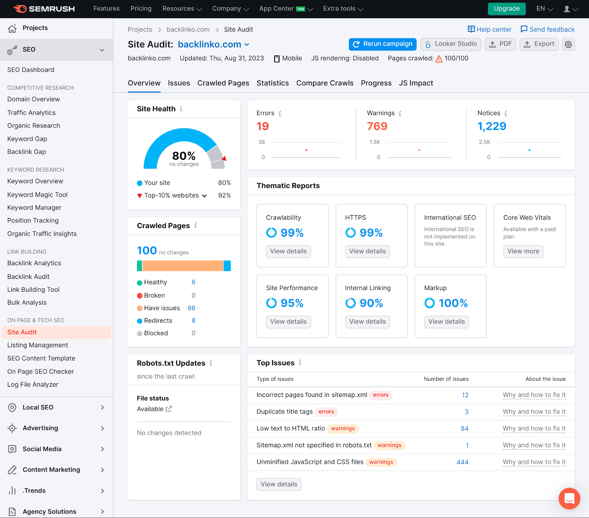Open robots.txt external link icon
The width and height of the screenshot is (589, 518).
pyautogui.click(x=169, y=409)
